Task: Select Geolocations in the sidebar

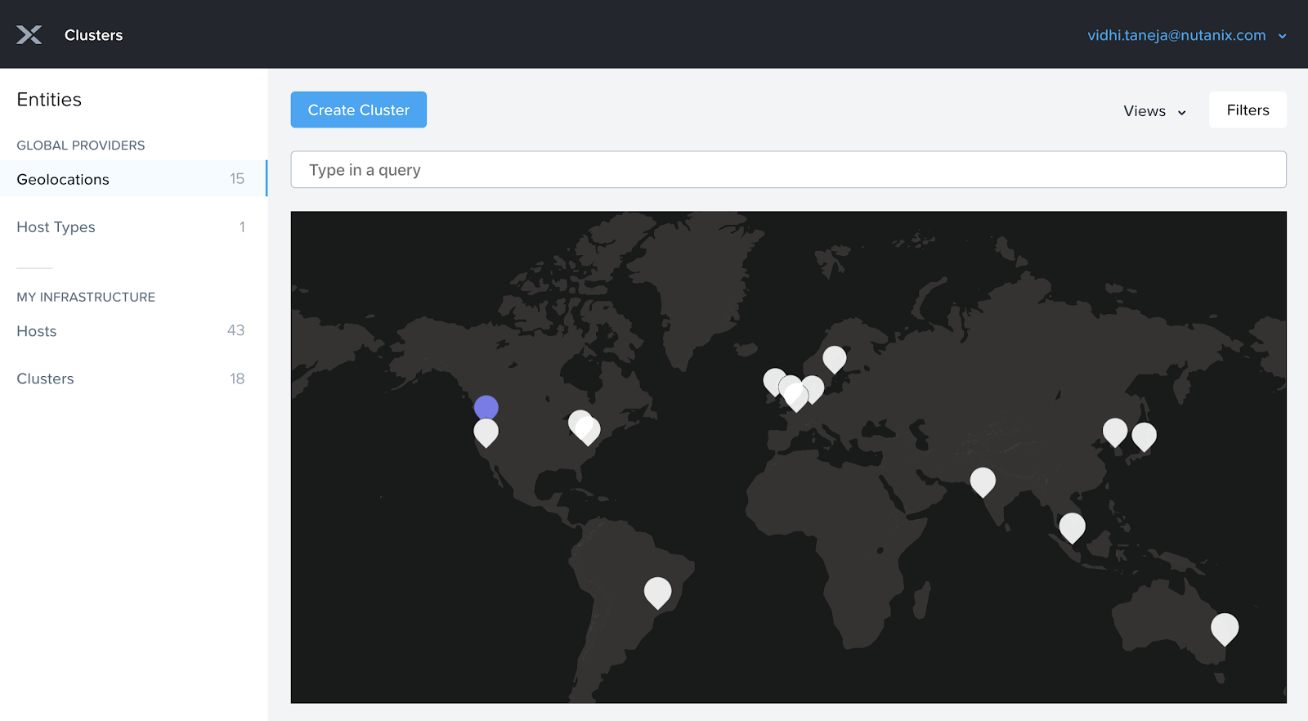Action: [63, 179]
